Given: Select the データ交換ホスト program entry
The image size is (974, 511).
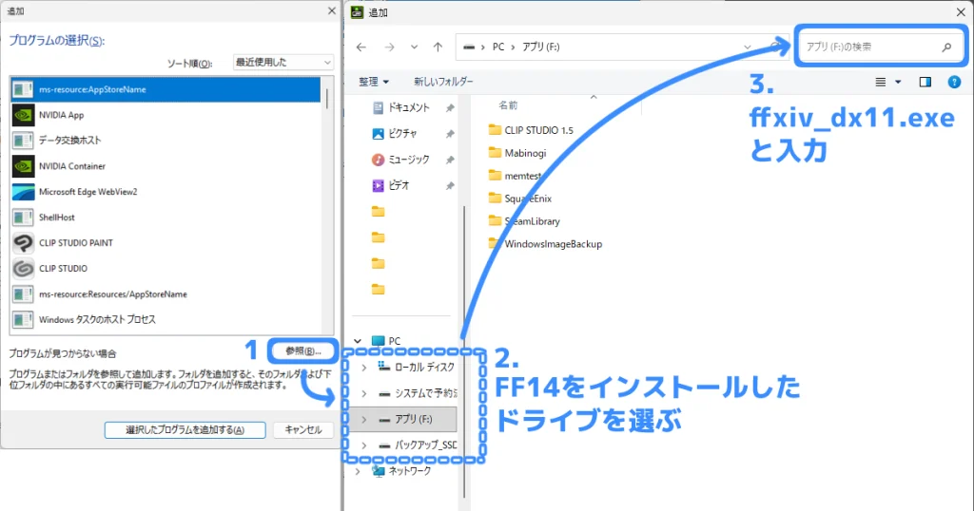Looking at the screenshot, I should pyautogui.click(x=166, y=141).
